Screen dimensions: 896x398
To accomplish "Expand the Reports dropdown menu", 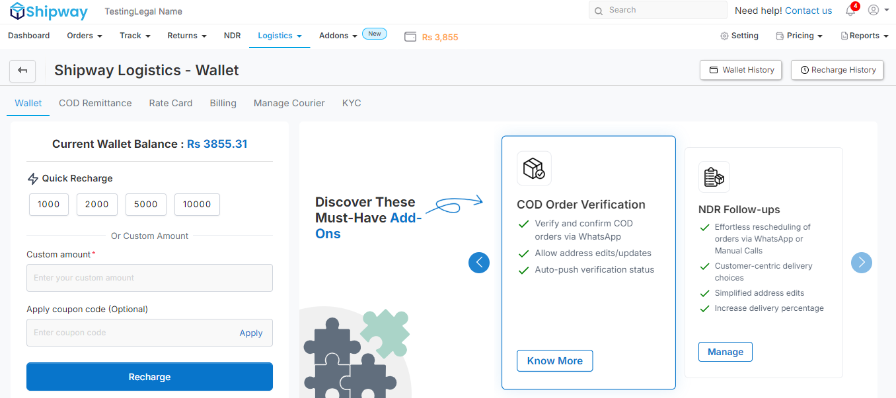I will click(864, 36).
